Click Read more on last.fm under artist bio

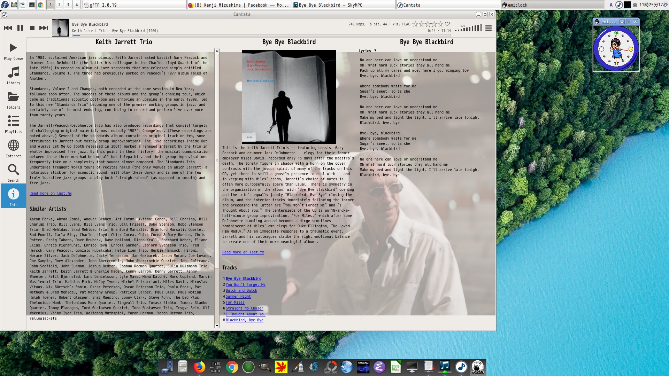(x=51, y=194)
